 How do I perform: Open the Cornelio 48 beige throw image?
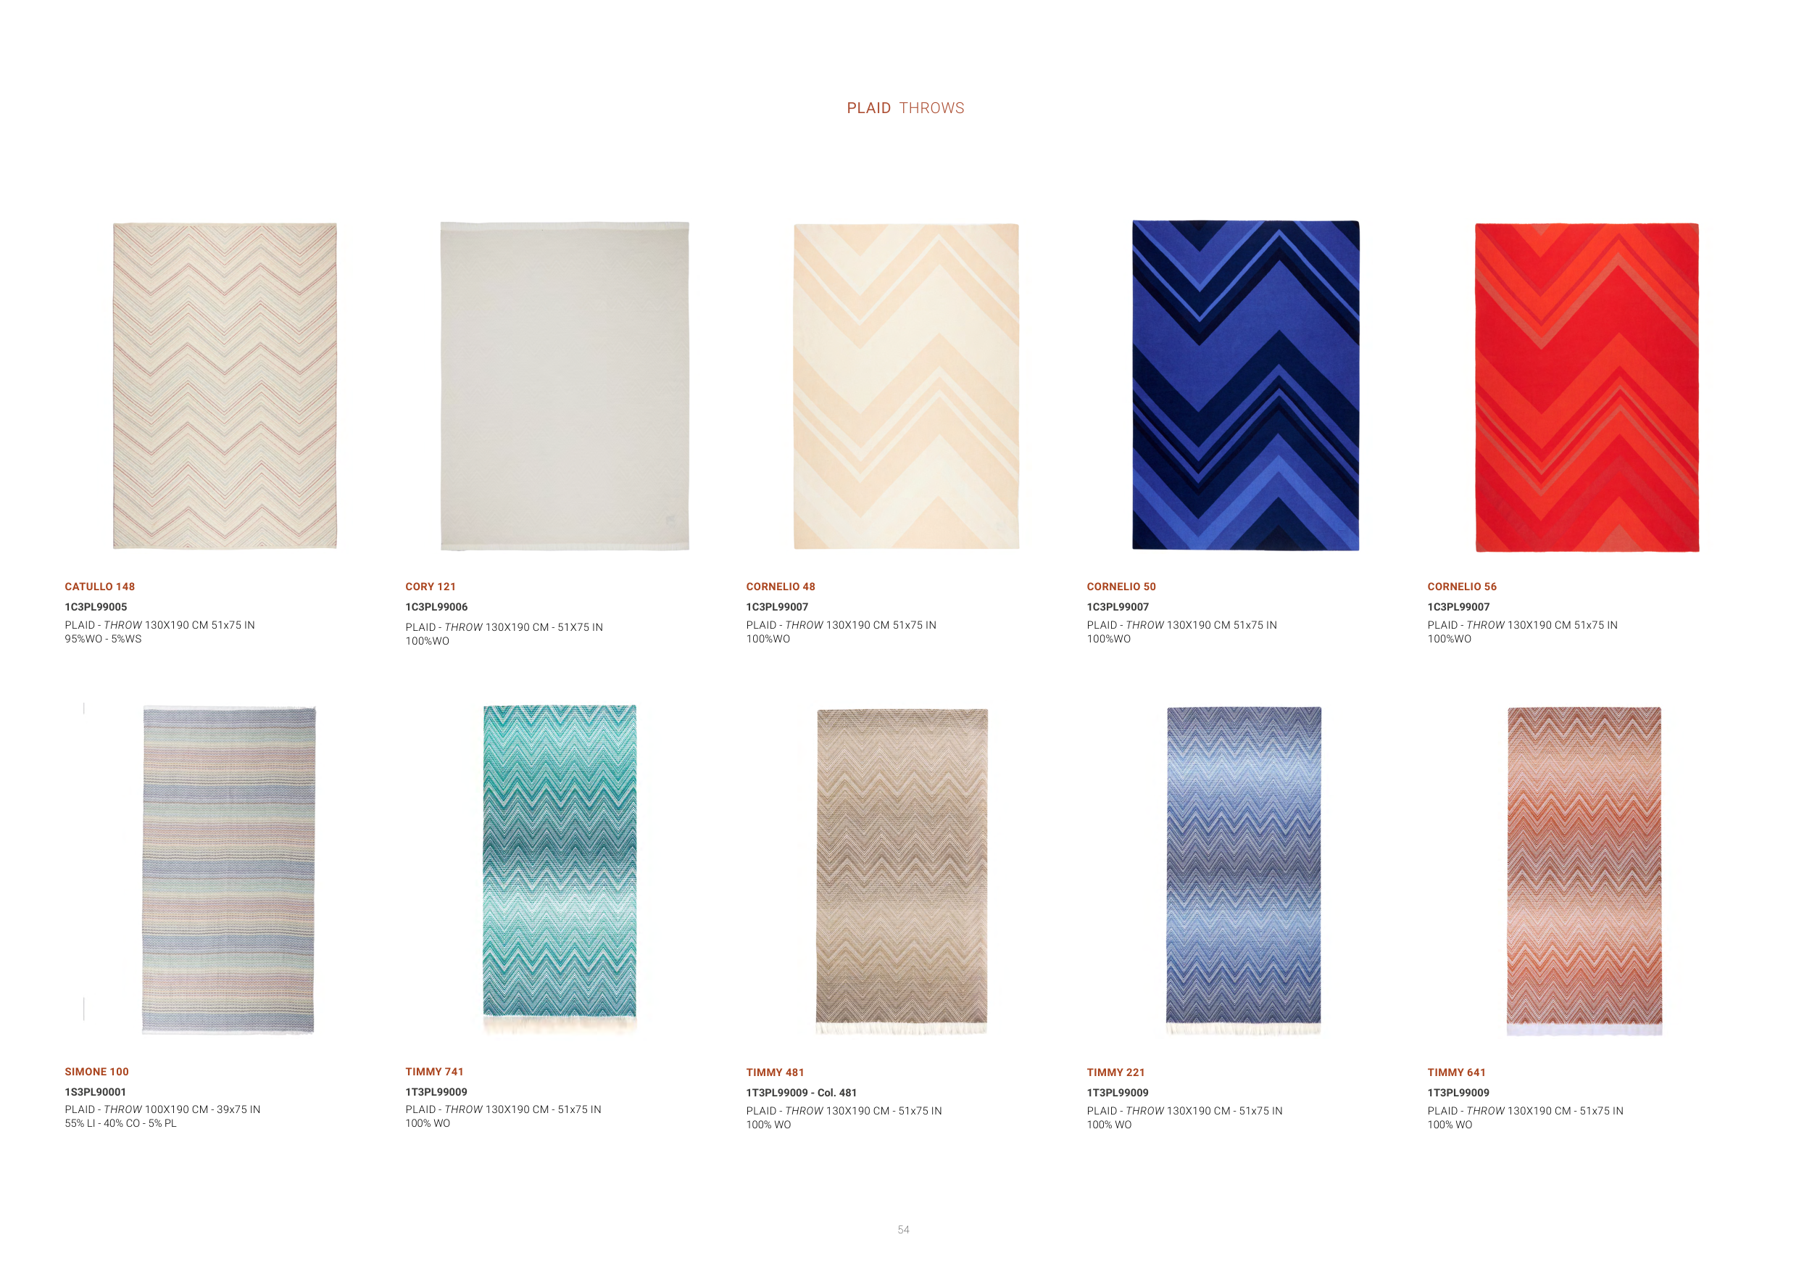click(906, 386)
